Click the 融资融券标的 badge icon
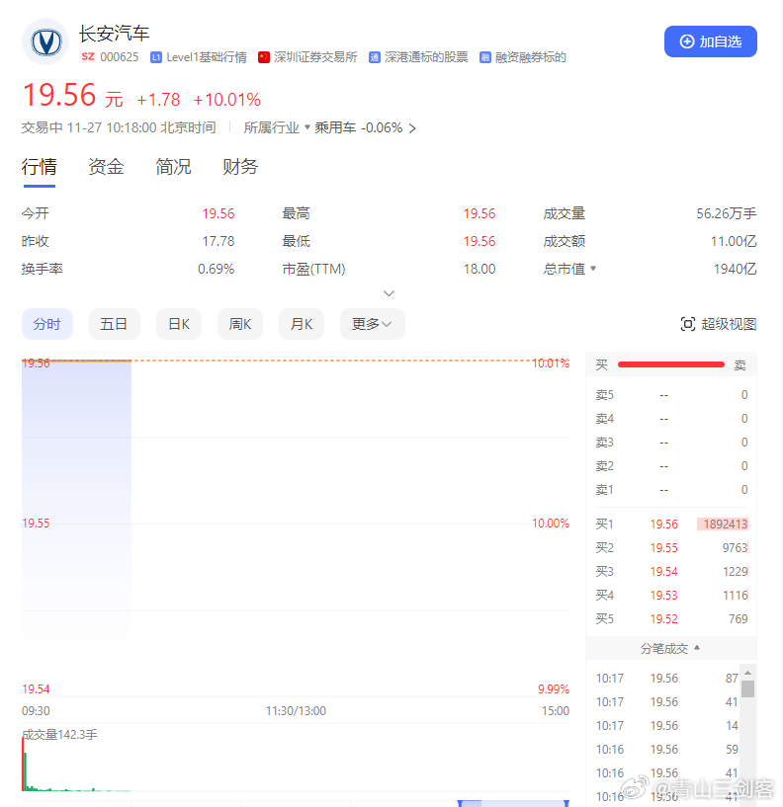The height and width of the screenshot is (807, 783). tap(484, 57)
